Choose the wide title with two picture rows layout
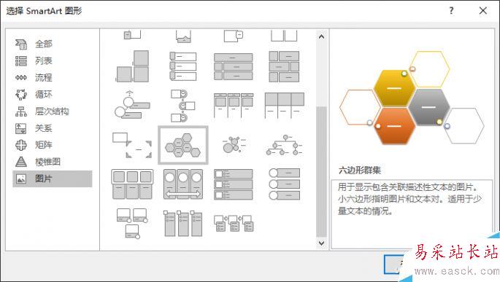Image resolution: width=500 pixels, height=282 pixels. pyautogui.click(x=234, y=66)
